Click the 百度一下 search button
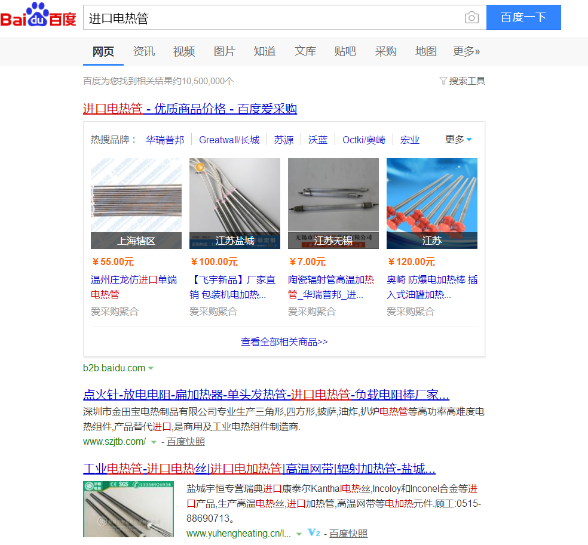 [523, 17]
